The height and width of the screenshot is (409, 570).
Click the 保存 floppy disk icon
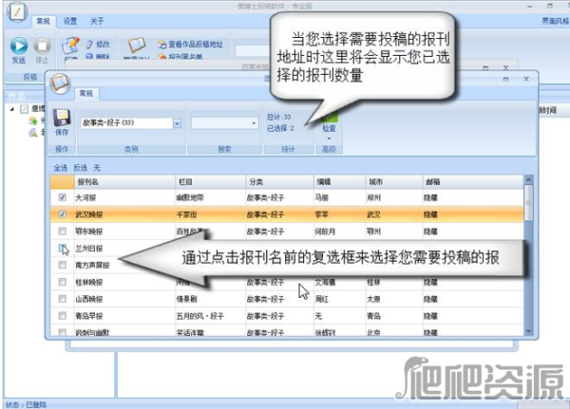pyautogui.click(x=62, y=118)
